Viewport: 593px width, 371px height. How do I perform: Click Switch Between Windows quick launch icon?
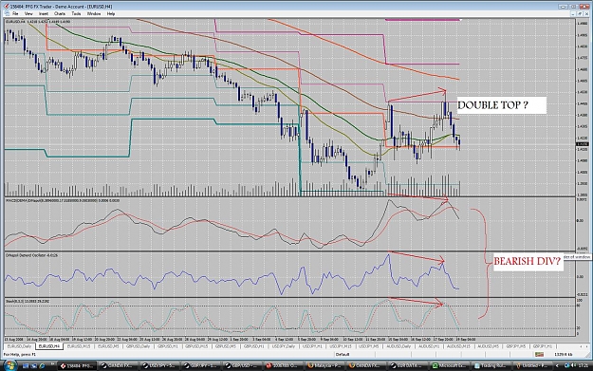34,365
